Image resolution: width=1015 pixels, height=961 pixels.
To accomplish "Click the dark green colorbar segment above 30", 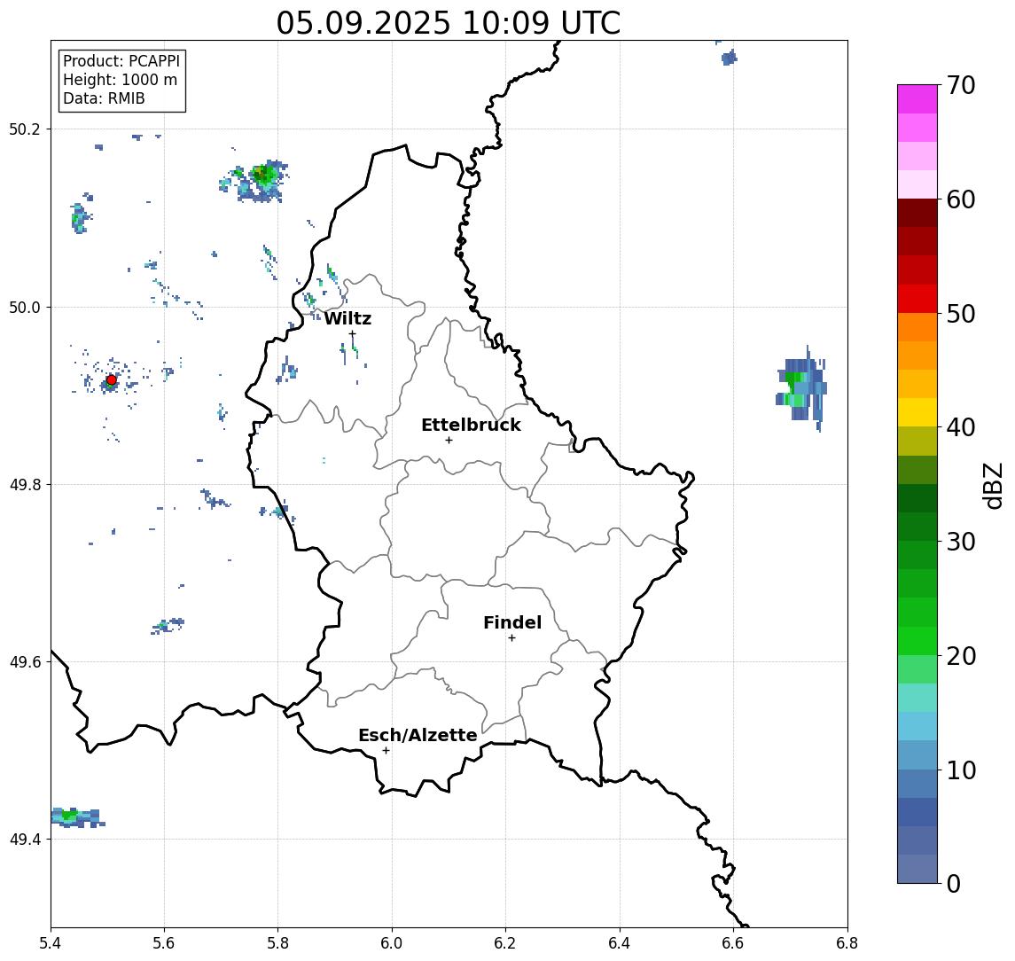I will 917,527.
